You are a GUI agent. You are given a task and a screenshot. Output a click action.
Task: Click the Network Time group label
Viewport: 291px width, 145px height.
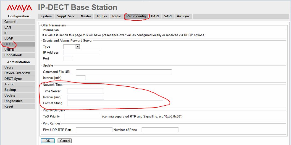coord(53,84)
